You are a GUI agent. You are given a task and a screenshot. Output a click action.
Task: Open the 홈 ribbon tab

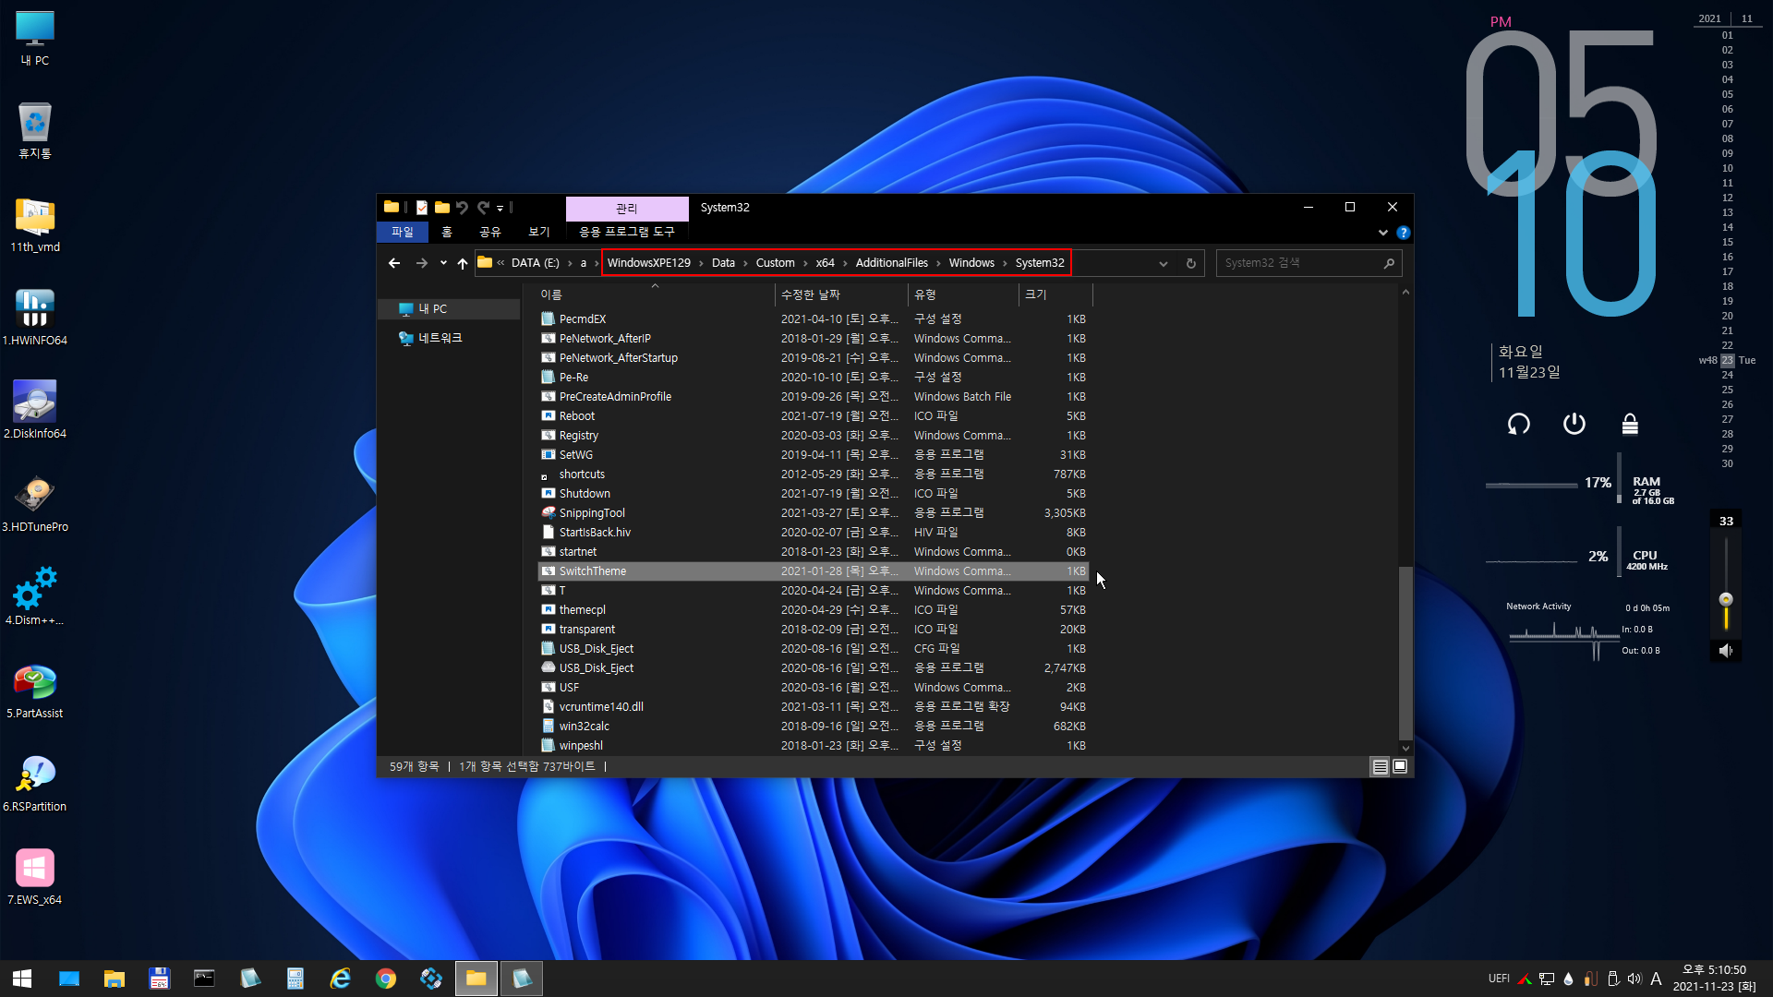tap(447, 233)
